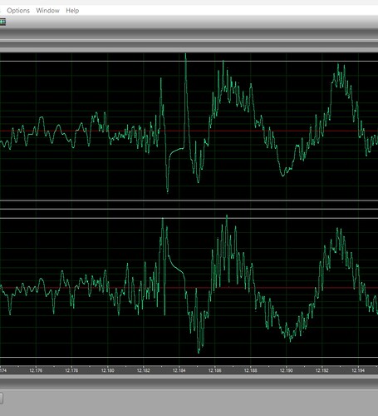Click the 12.194 mark on time ruler
The width and height of the screenshot is (378, 416).
(x=358, y=370)
